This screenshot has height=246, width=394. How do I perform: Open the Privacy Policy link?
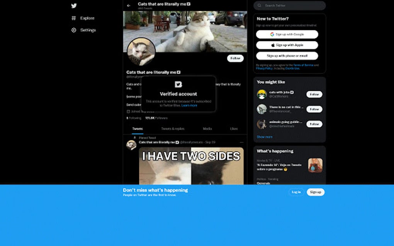point(264,68)
